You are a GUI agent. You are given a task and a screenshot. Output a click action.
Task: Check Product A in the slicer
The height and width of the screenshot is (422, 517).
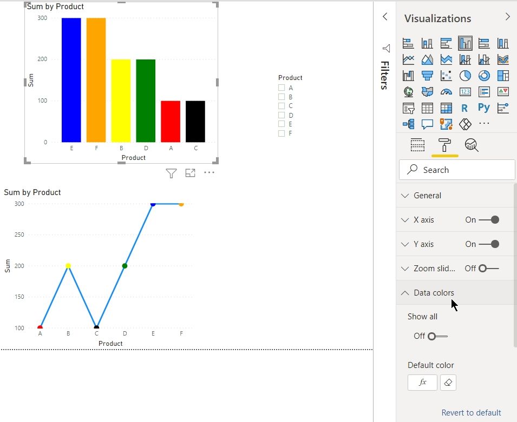click(x=282, y=88)
